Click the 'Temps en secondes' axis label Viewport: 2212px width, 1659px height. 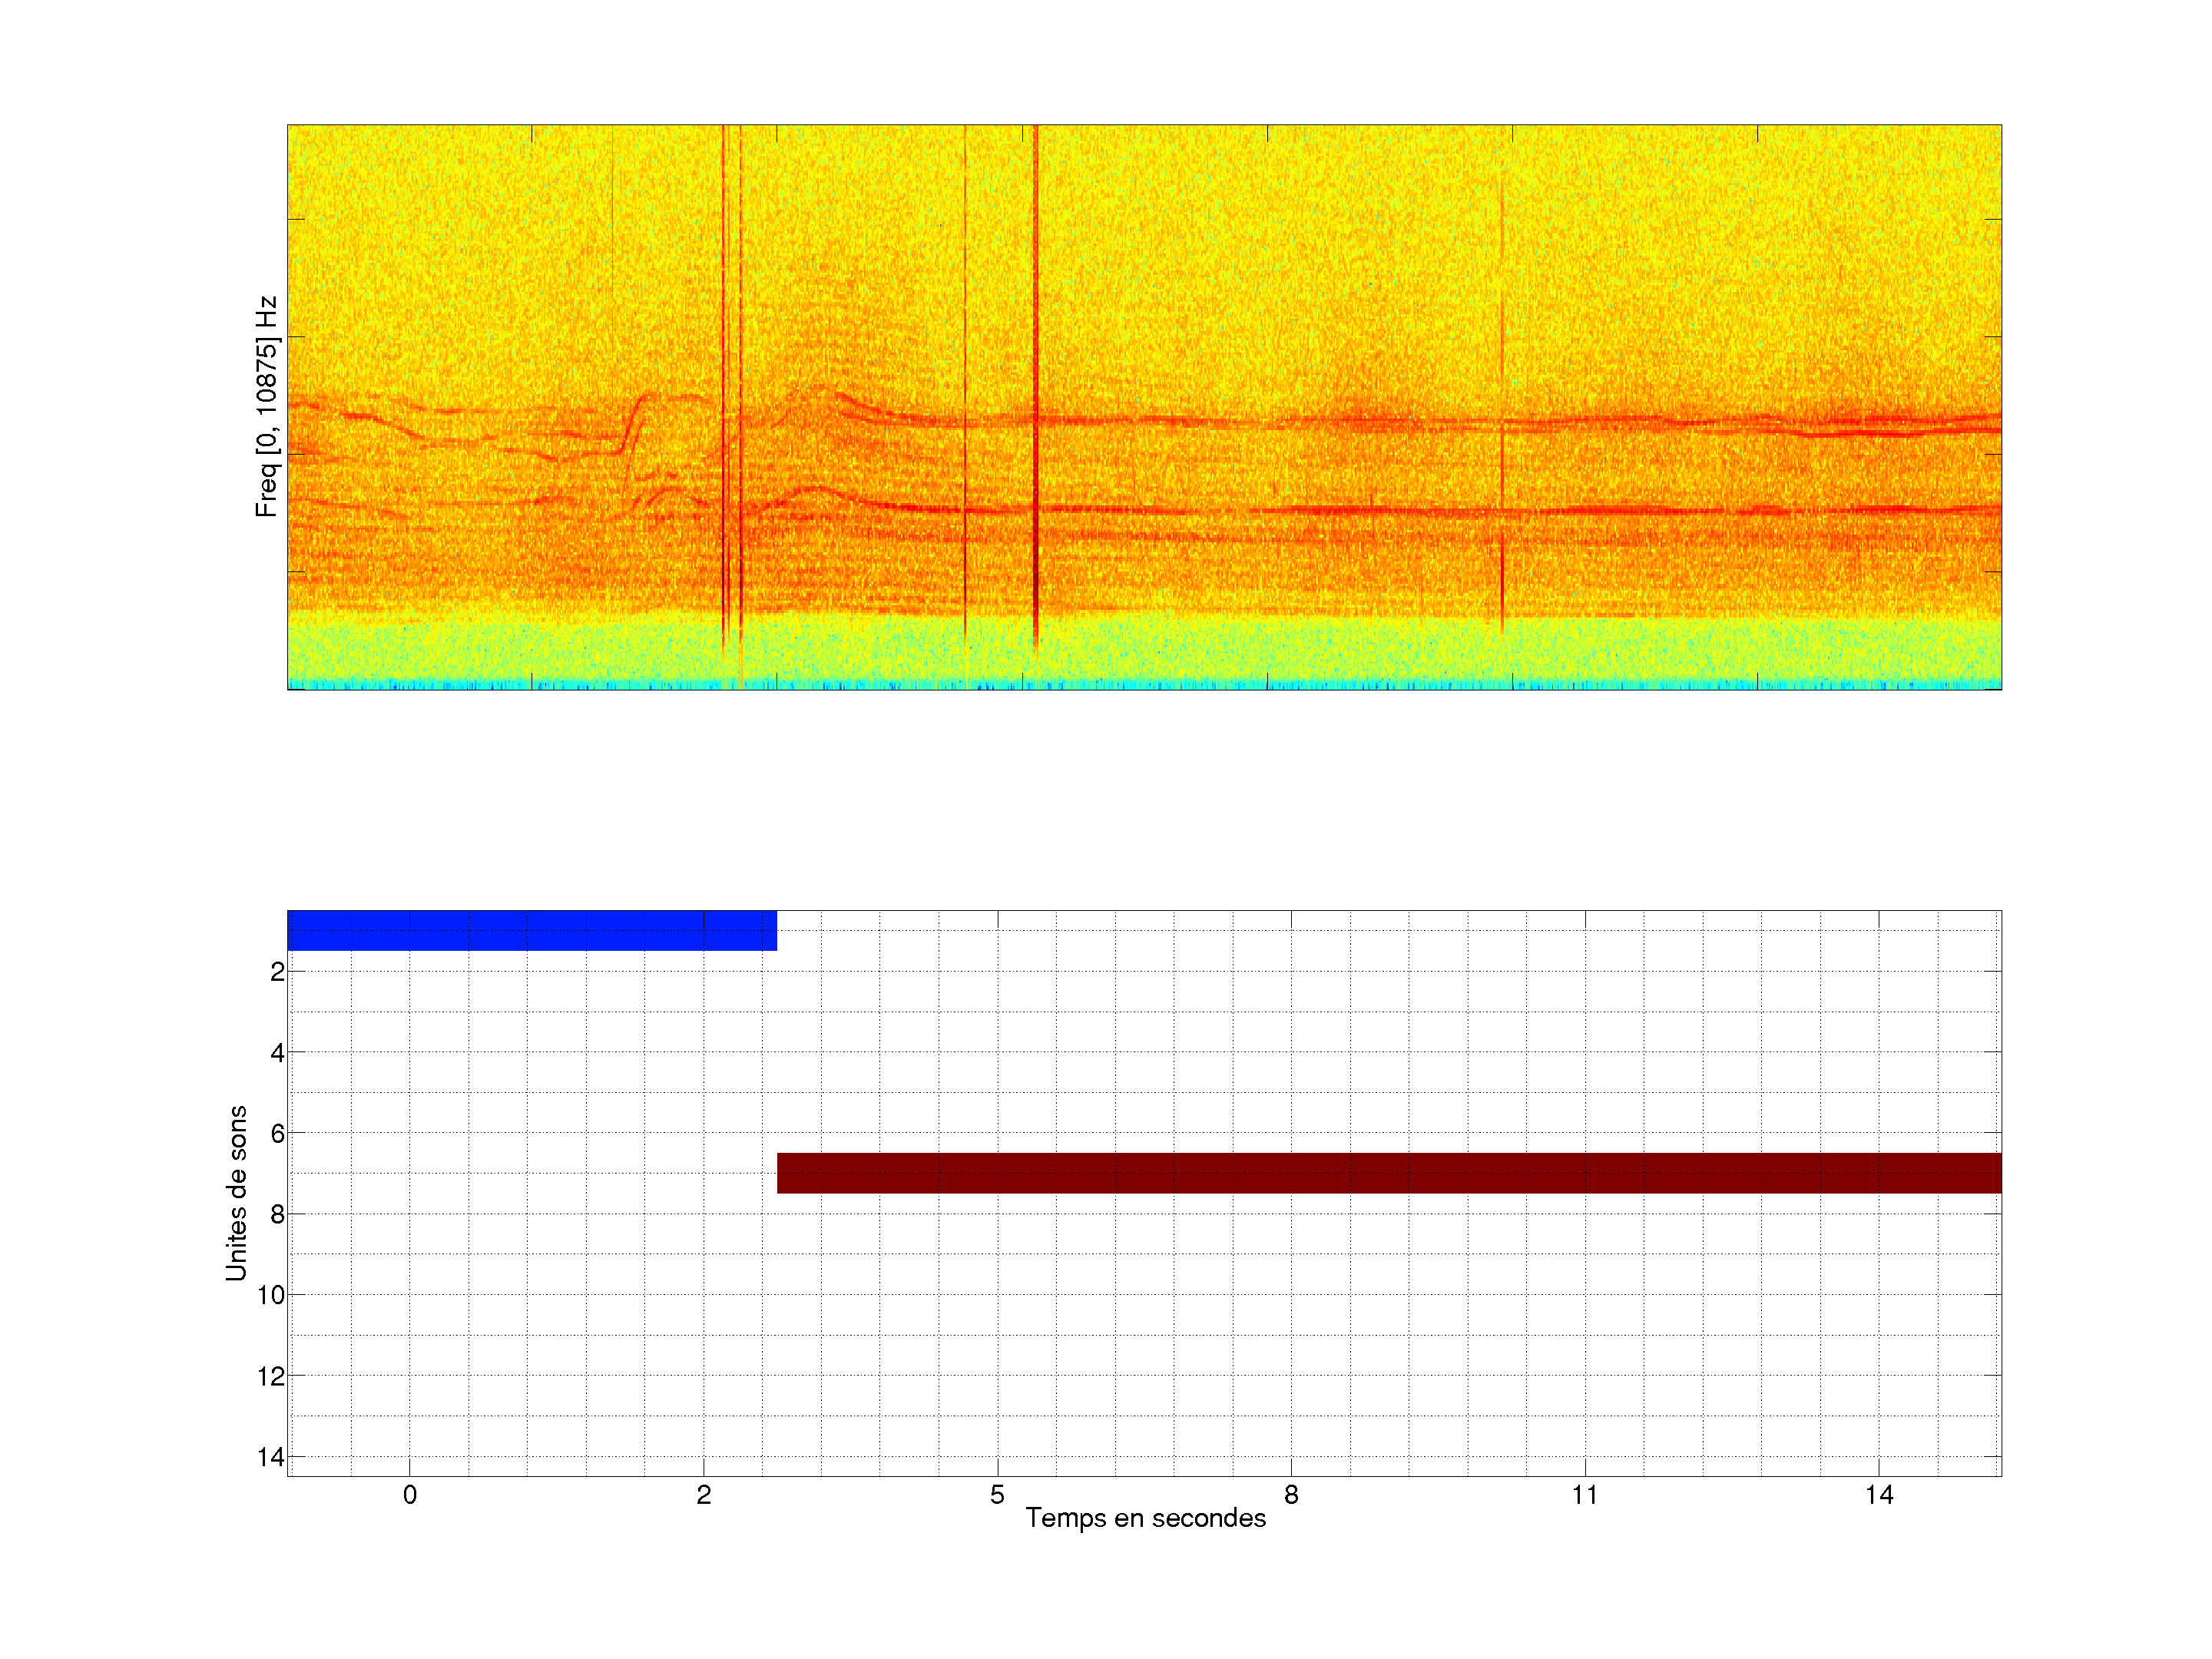1145,1518
